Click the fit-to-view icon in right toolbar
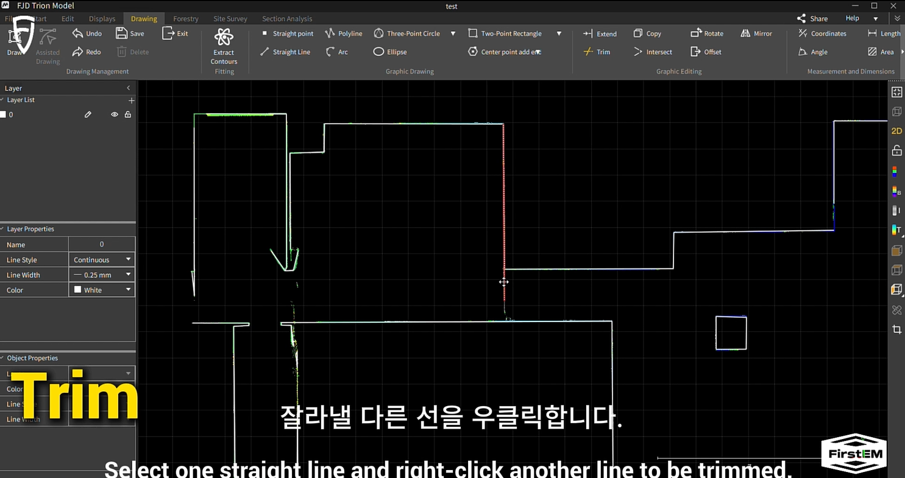 pyautogui.click(x=896, y=92)
